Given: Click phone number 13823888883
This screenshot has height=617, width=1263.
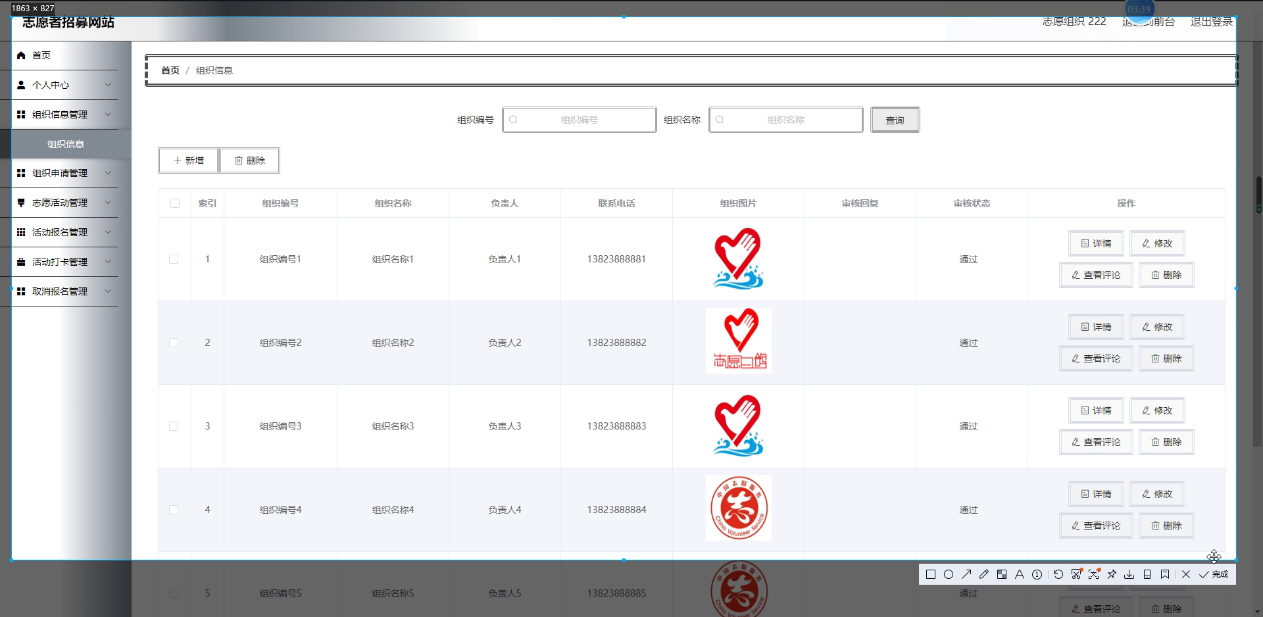Looking at the screenshot, I should tap(616, 426).
